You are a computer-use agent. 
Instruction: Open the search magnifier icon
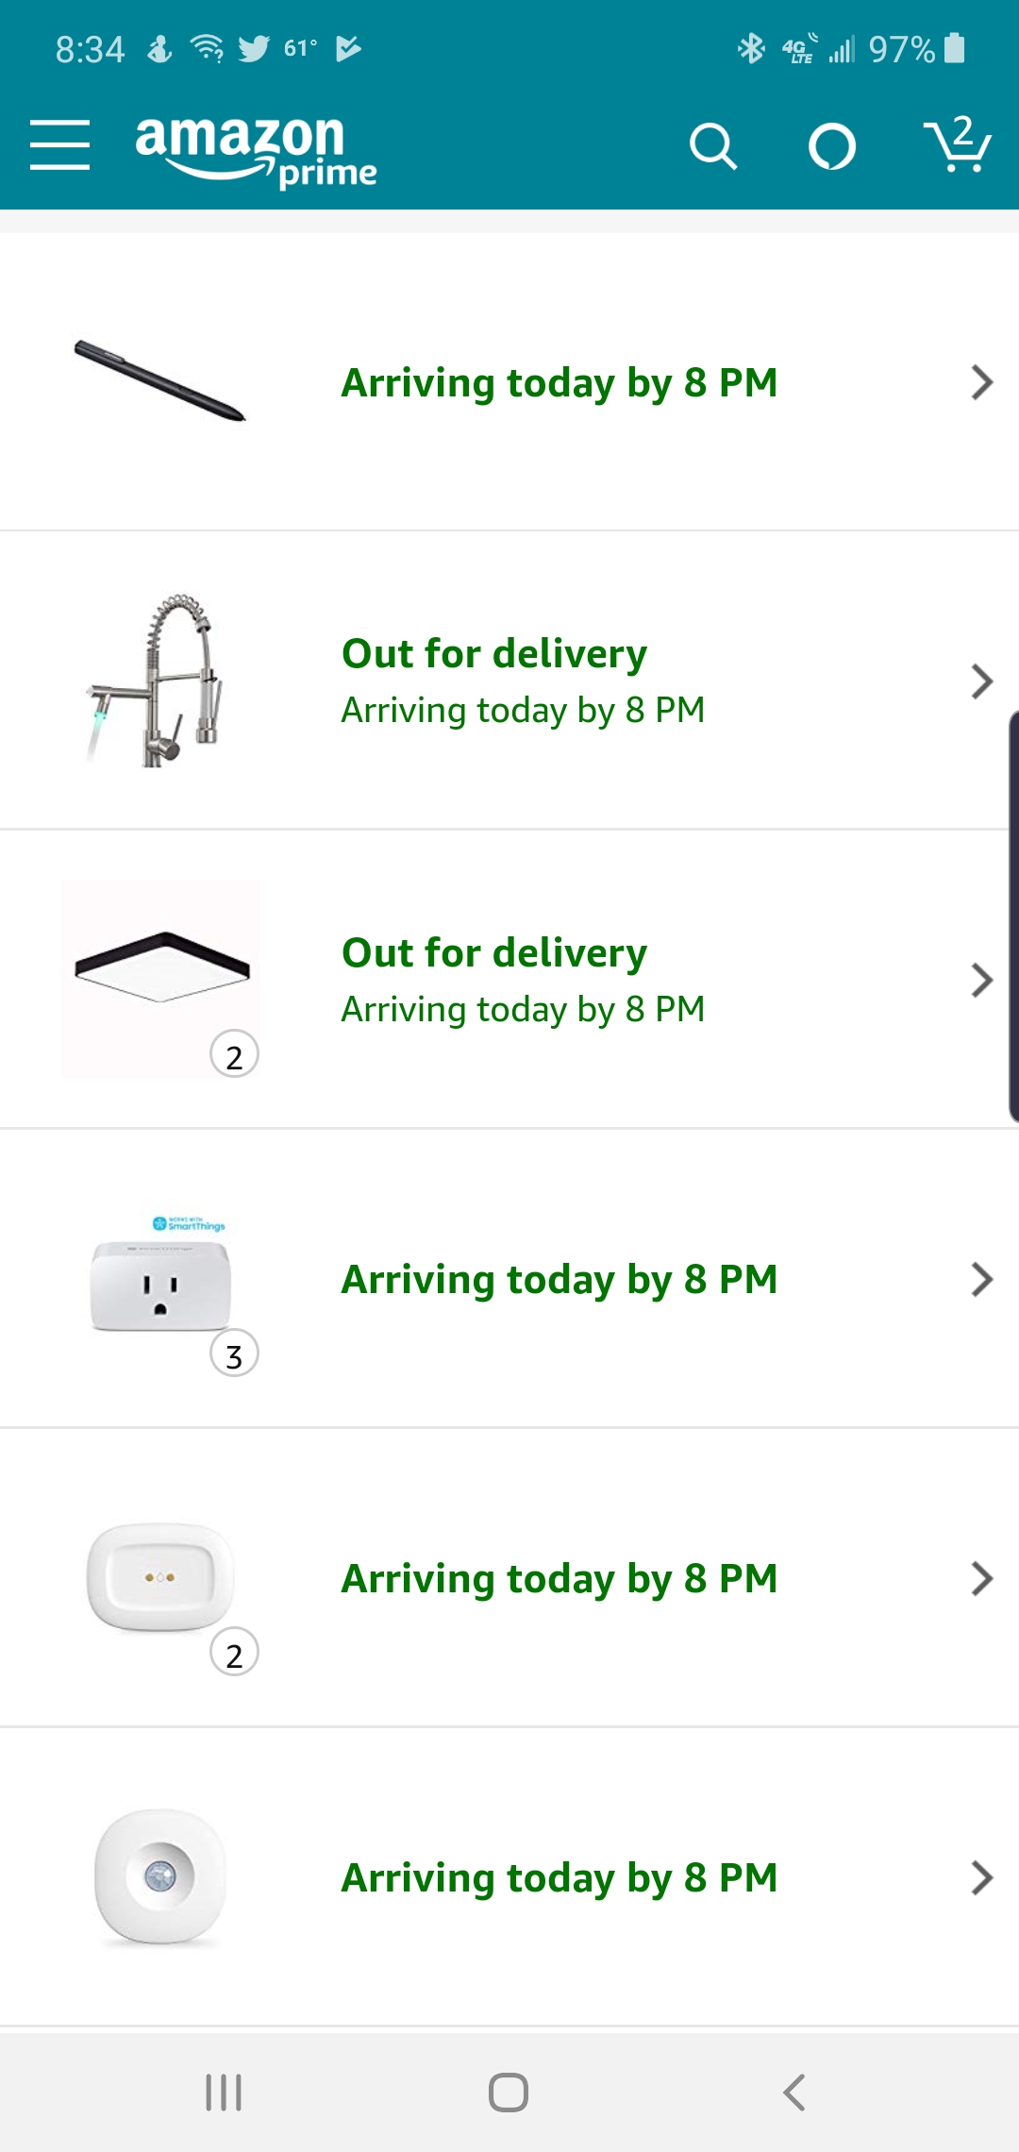(x=712, y=147)
